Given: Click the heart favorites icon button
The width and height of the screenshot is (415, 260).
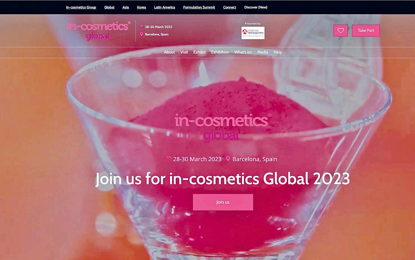Looking at the screenshot, I should click(x=340, y=30).
